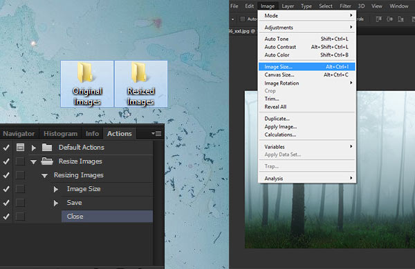The image size is (415, 269).
Task: Open the Filter menu
Action: pyautogui.click(x=345, y=6)
